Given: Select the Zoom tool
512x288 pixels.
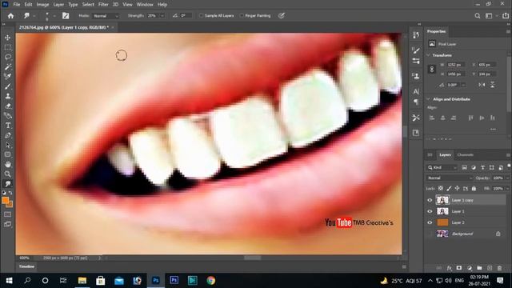Looking at the screenshot, I should point(7,174).
